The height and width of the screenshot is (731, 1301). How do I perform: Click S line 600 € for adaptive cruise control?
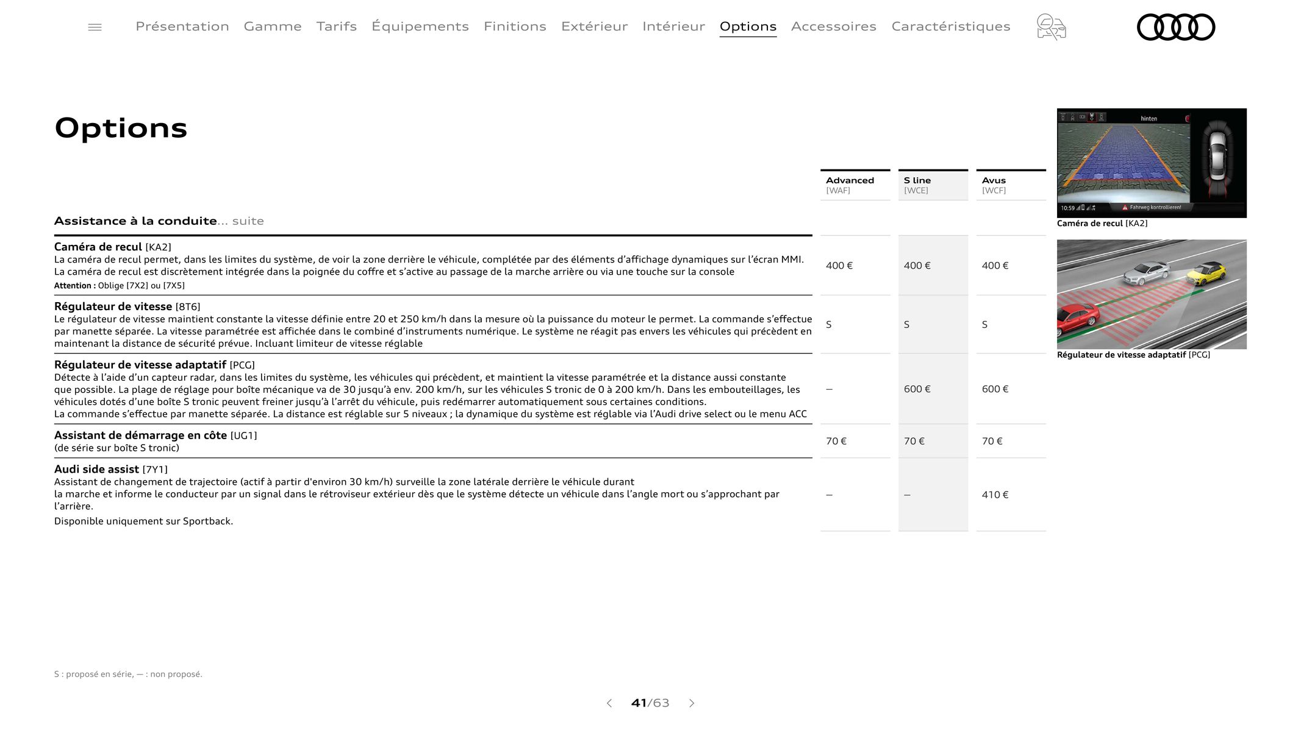pos(917,389)
